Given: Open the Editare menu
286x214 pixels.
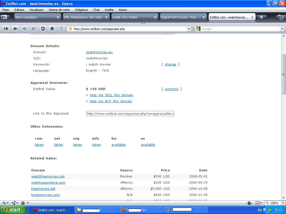Looking at the screenshot, I should pos(19,10).
